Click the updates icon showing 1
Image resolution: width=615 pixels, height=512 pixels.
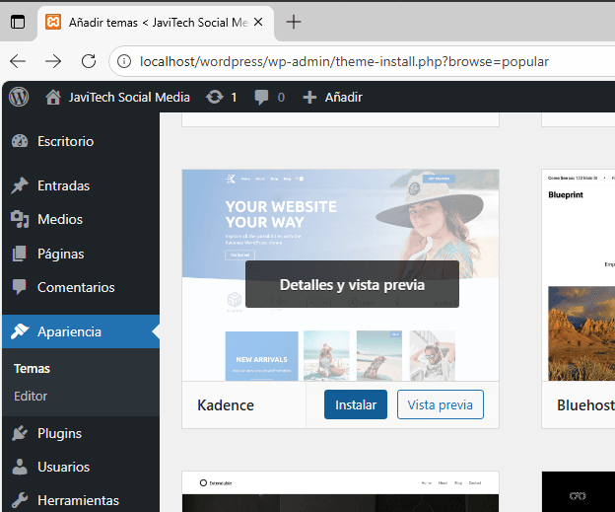click(222, 97)
